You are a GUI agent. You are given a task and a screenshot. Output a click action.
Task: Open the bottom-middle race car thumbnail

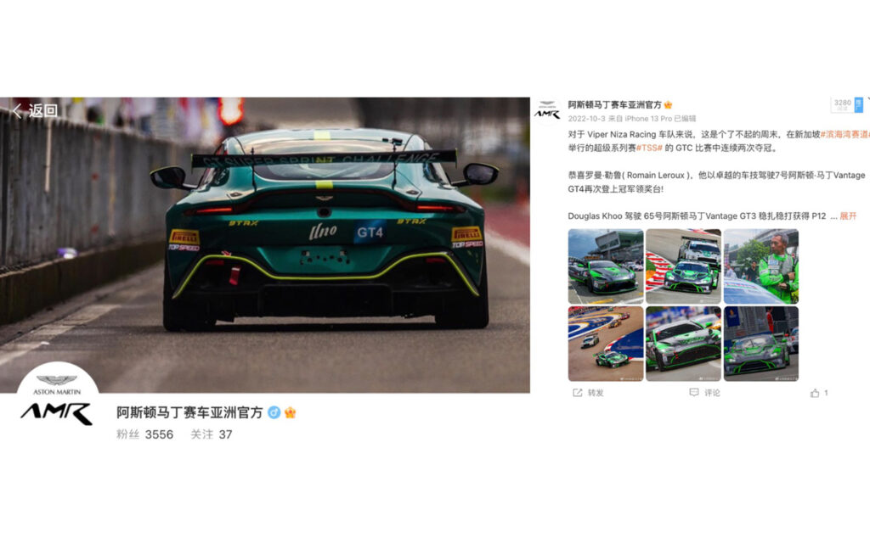coord(684,344)
